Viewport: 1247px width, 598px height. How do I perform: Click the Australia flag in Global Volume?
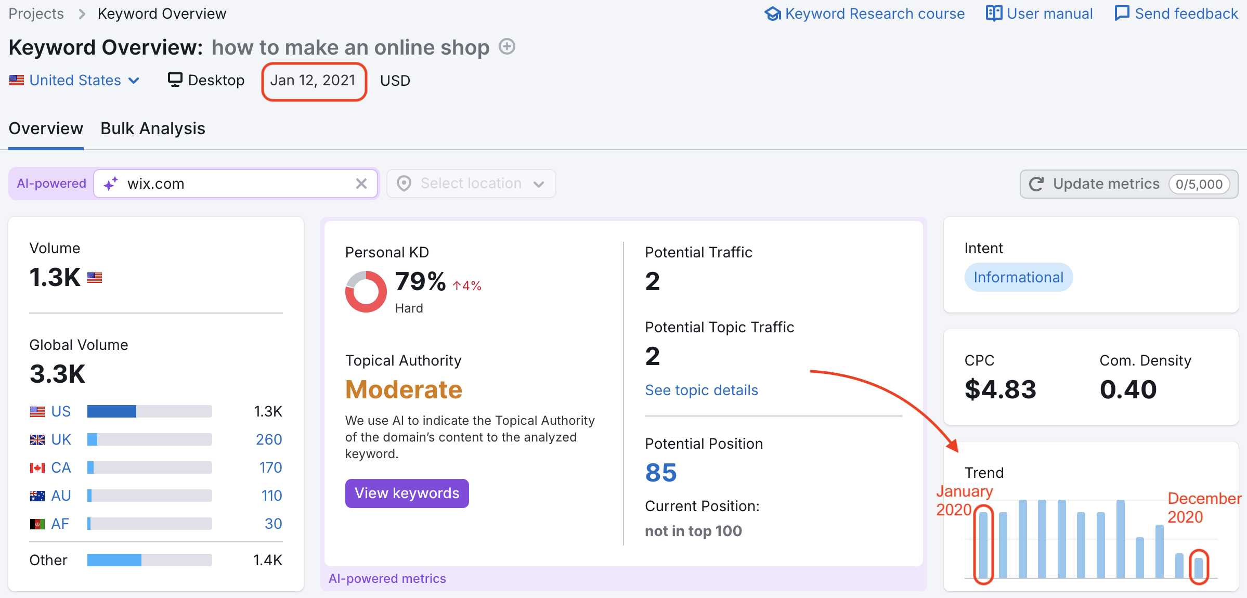(37, 496)
